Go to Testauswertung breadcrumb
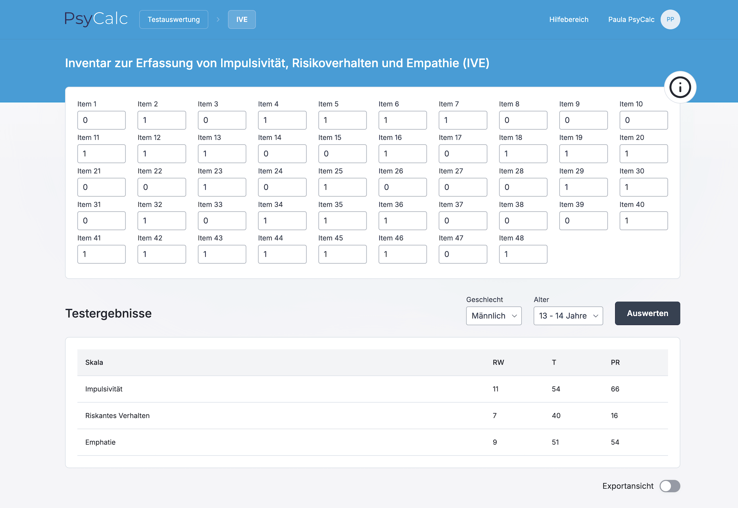 pos(173,19)
